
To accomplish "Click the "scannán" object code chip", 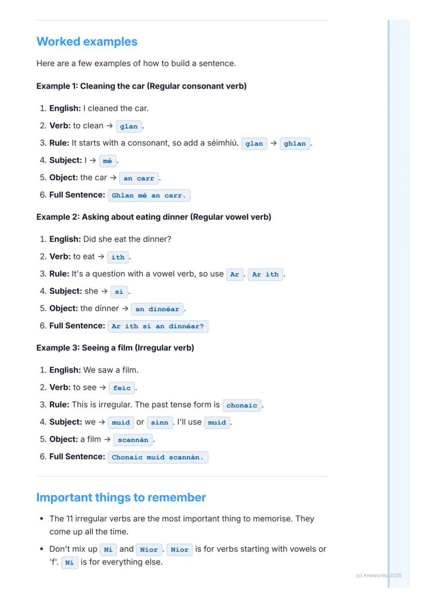I will 133,440.
